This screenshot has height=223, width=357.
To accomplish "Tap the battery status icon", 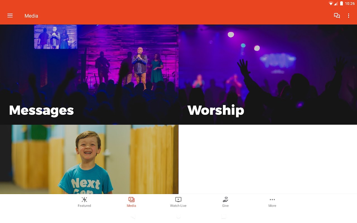I will tap(341, 4).
